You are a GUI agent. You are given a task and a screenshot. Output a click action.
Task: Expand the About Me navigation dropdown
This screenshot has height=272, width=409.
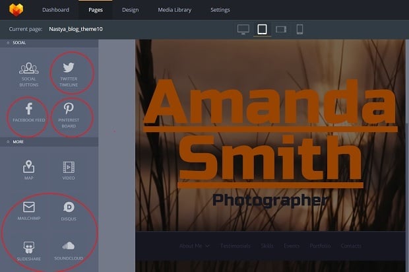click(x=194, y=246)
